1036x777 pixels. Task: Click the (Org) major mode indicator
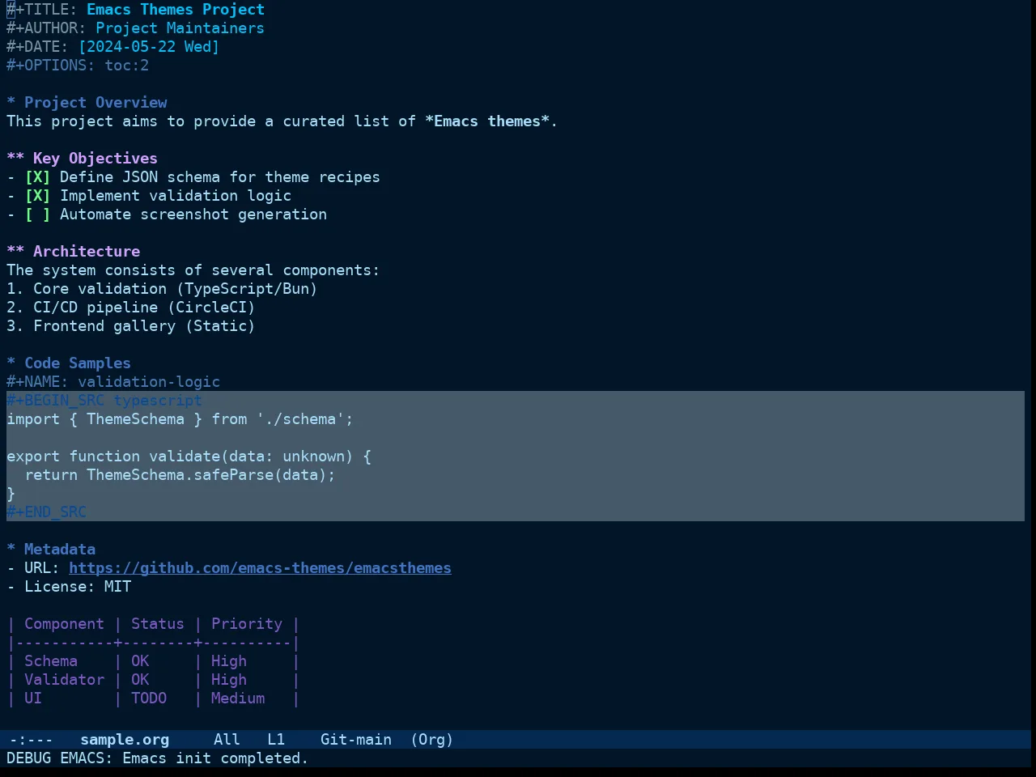pyautogui.click(x=431, y=740)
